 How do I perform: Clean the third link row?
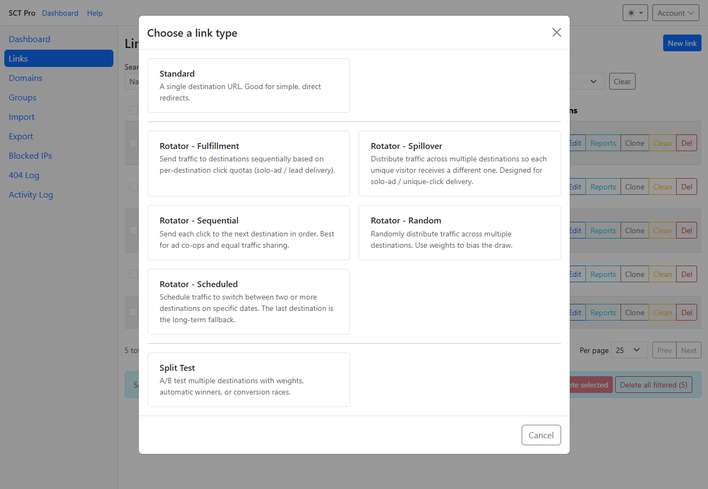click(x=663, y=230)
